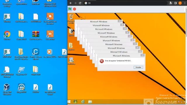Open the browser side panel icon
The image size is (187, 105).
coord(175,3)
